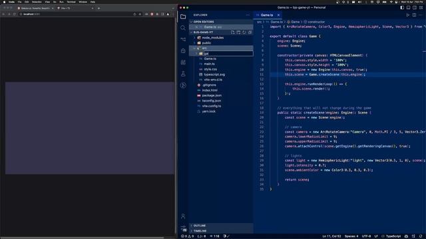Open the Extensions view in activity bar

click(x=183, y=62)
